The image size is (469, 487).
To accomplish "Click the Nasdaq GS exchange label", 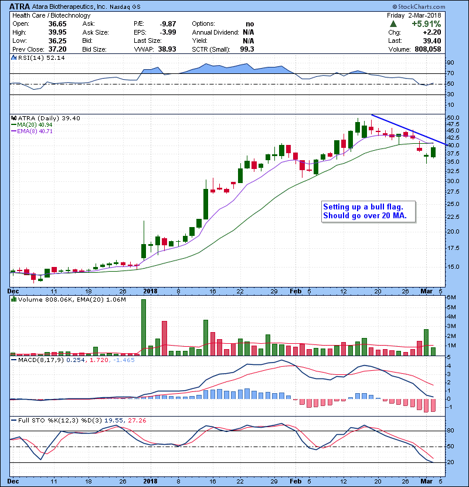I will tap(125, 7).
